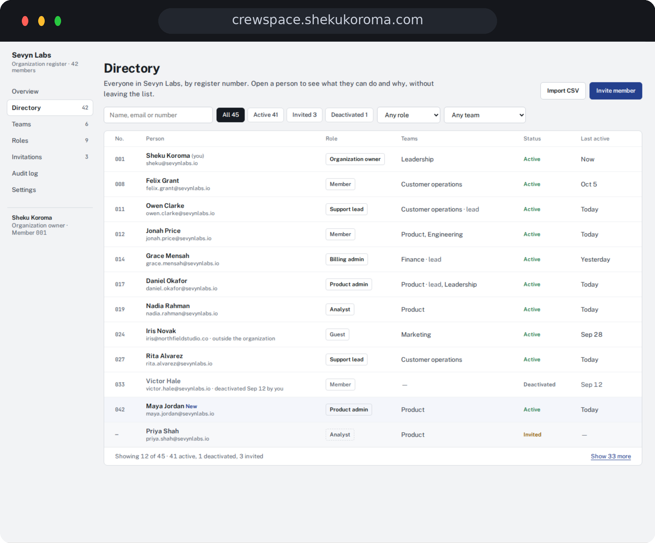This screenshot has width=655, height=543.
Task: Open Owen Clarke's entry
Action: (x=373, y=209)
